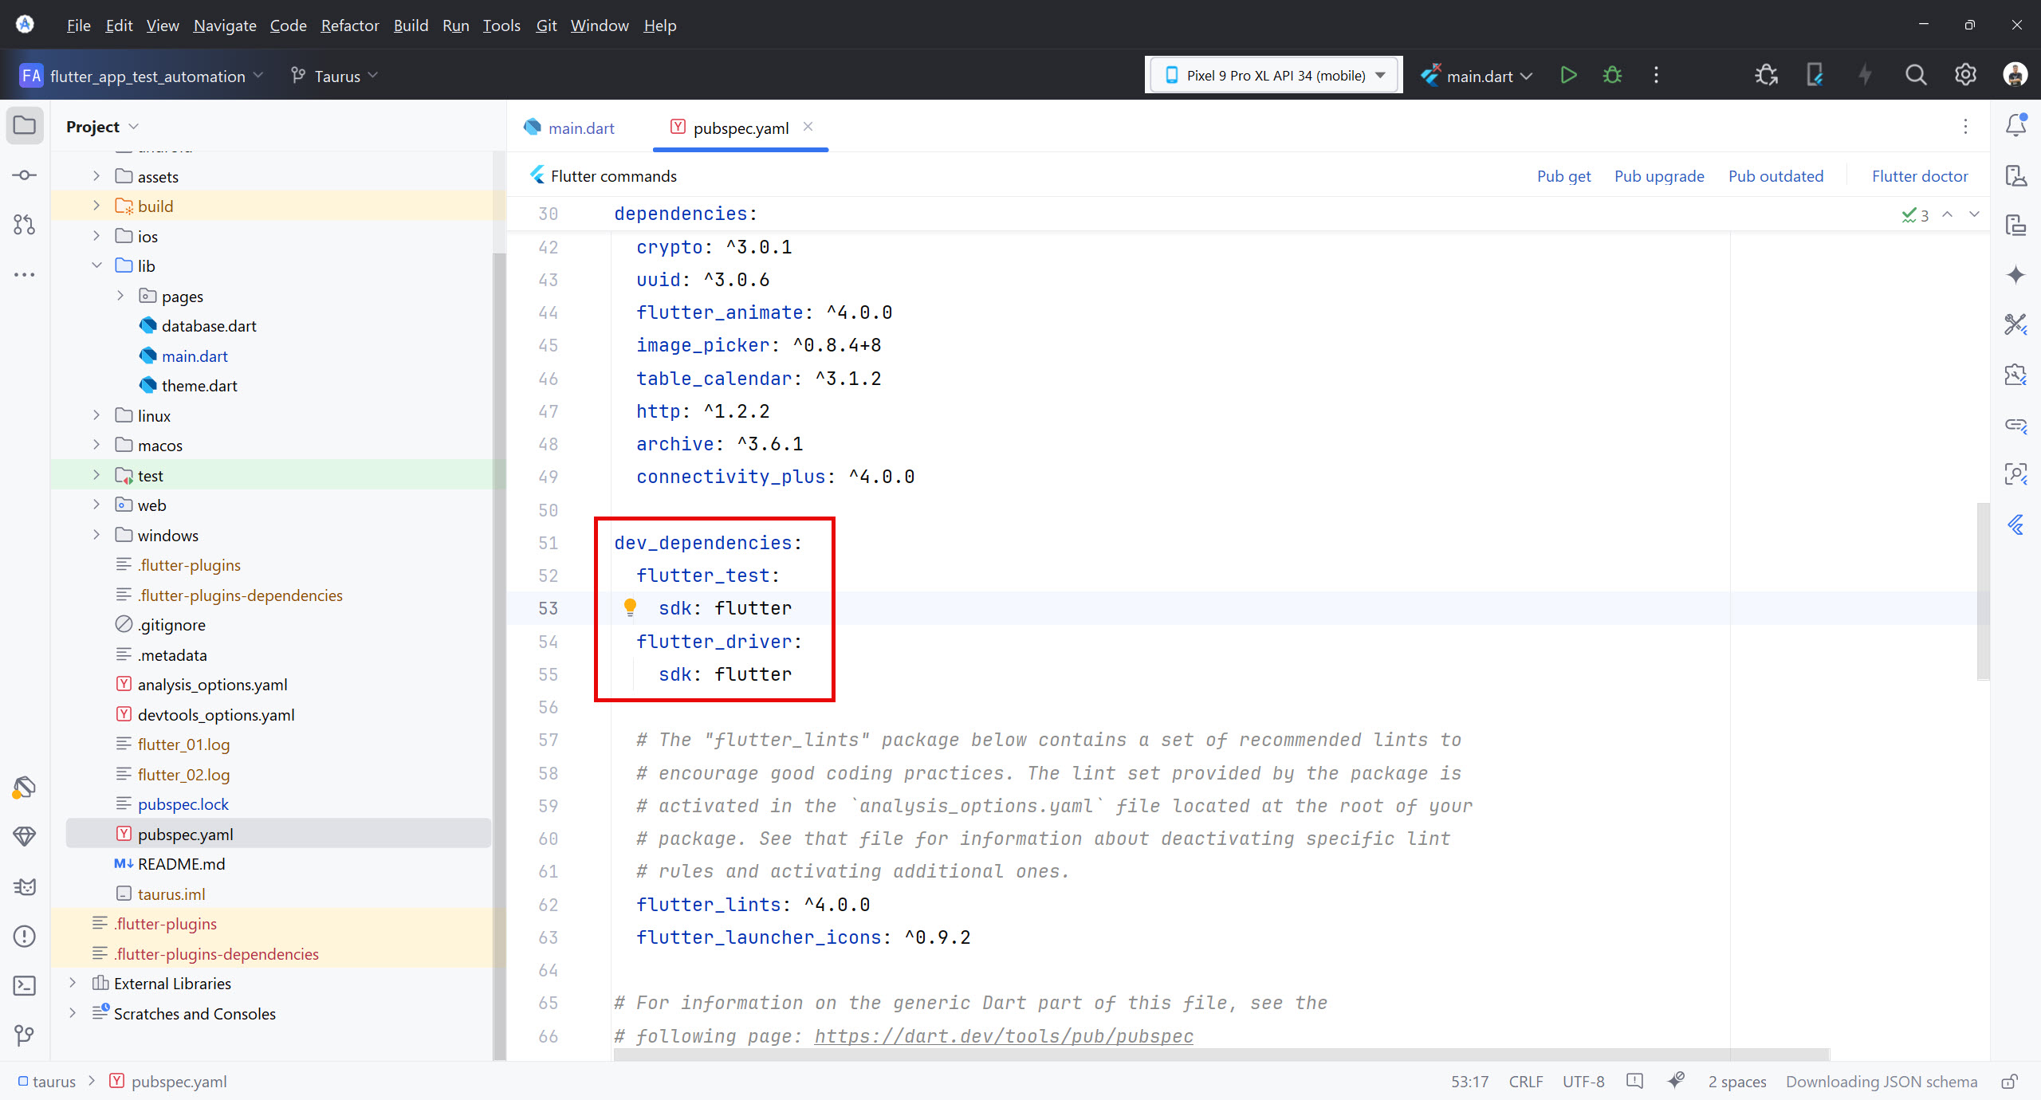Screen dimensions: 2041x1100
Task: Go to next highlighted problem arrow
Action: point(1974,214)
